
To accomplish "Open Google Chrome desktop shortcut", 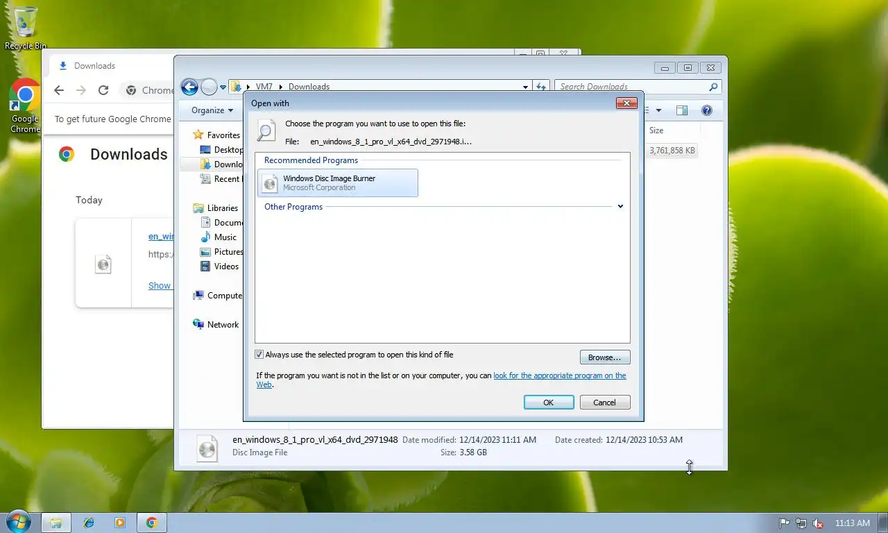I will tap(25, 106).
